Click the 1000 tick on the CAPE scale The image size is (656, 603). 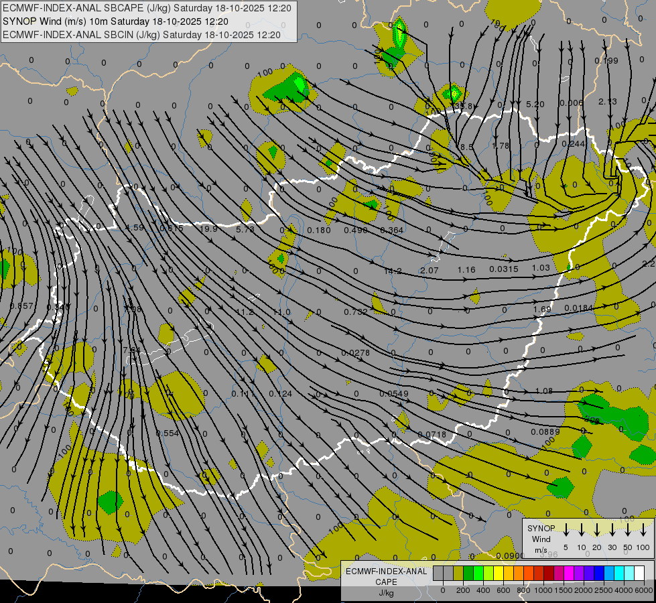(543, 590)
